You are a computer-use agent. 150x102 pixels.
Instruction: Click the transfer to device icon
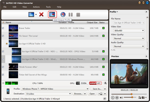(x=100, y=94)
